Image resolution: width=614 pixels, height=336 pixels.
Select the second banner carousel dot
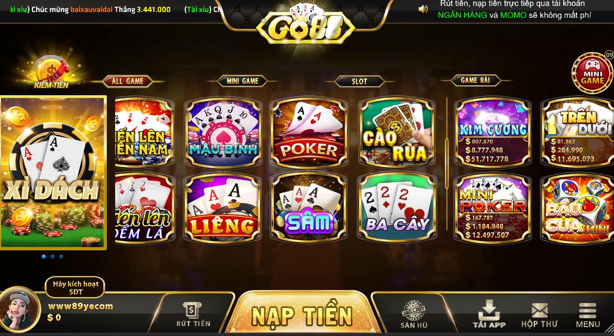pyautogui.click(x=52, y=256)
